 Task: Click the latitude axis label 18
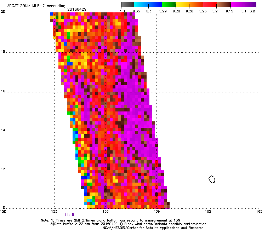click(x=3, y=51)
